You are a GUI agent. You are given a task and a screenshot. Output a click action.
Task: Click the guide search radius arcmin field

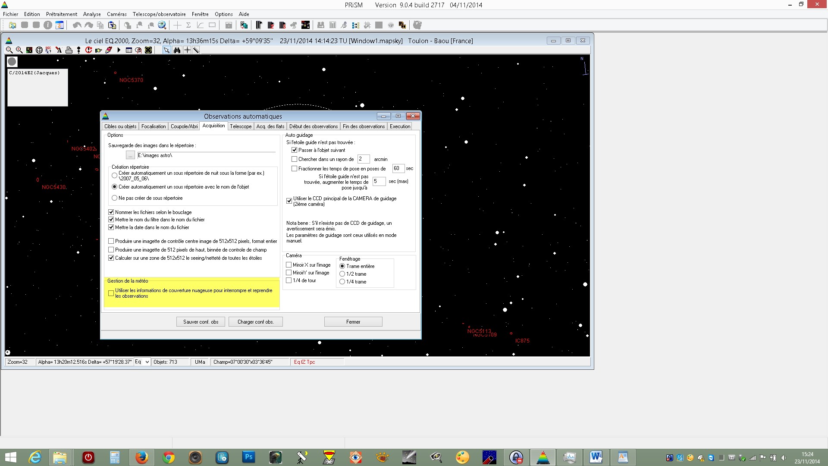point(363,159)
